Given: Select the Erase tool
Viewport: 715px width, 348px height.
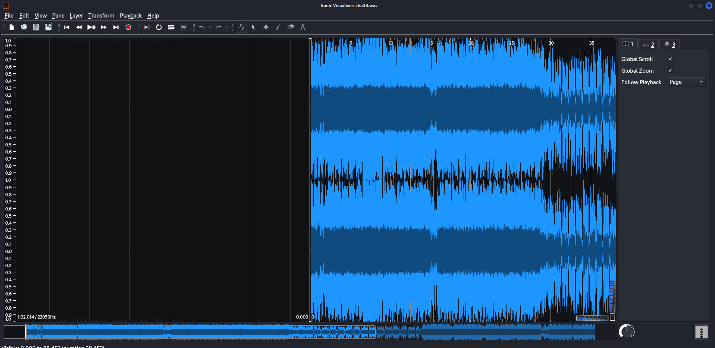Looking at the screenshot, I should coord(291,27).
